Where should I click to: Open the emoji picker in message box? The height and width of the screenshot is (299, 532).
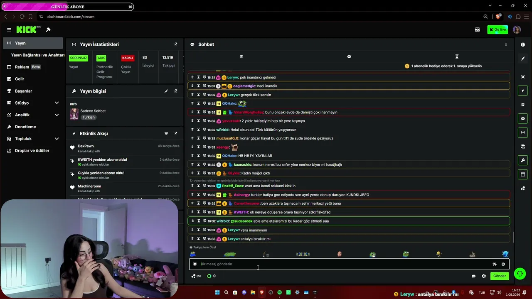point(503,264)
